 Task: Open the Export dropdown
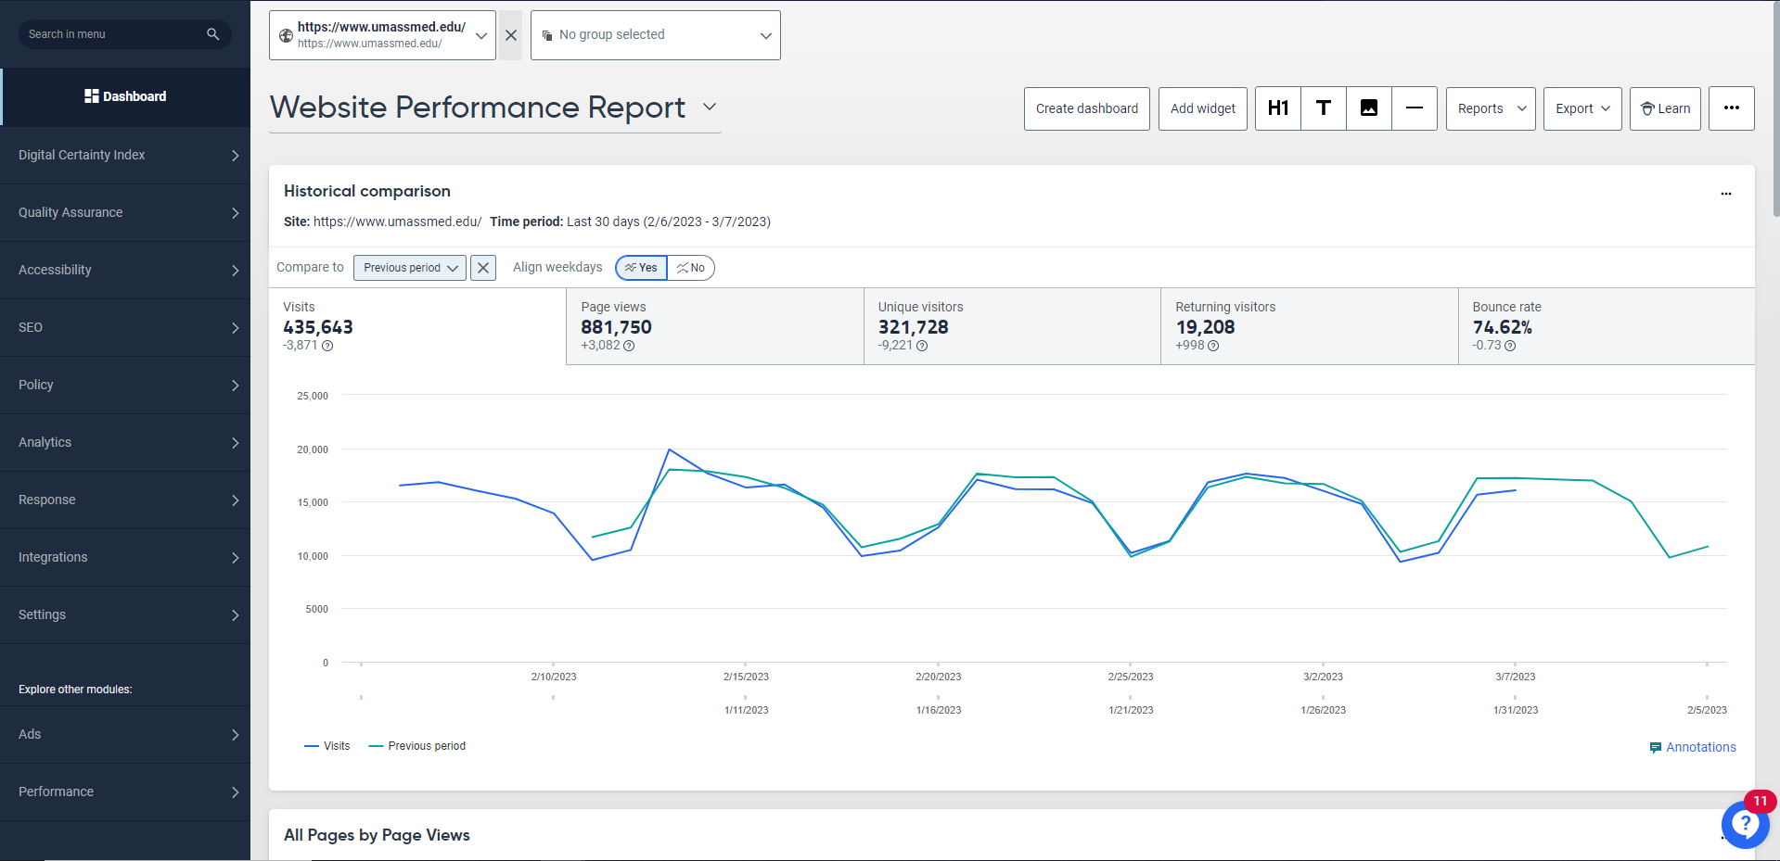click(x=1581, y=108)
